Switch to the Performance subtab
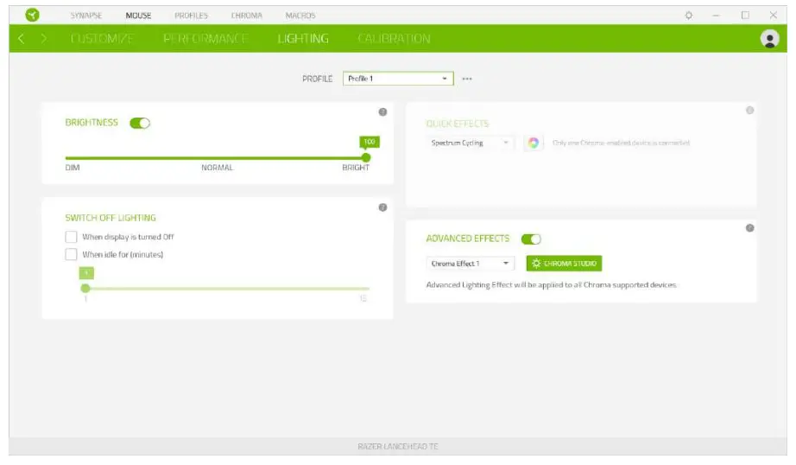Image resolution: width=796 pixels, height=465 pixels. point(205,39)
